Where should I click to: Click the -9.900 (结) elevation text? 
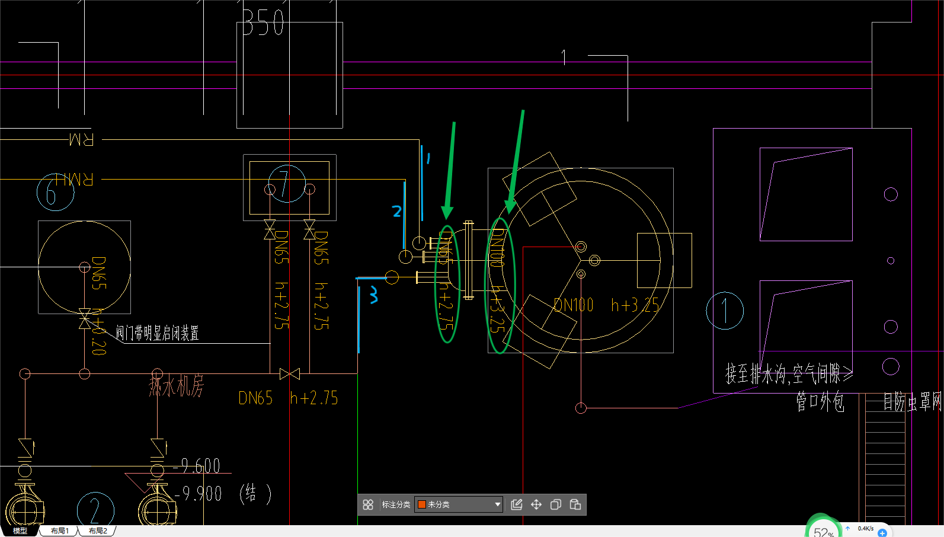pyautogui.click(x=223, y=493)
